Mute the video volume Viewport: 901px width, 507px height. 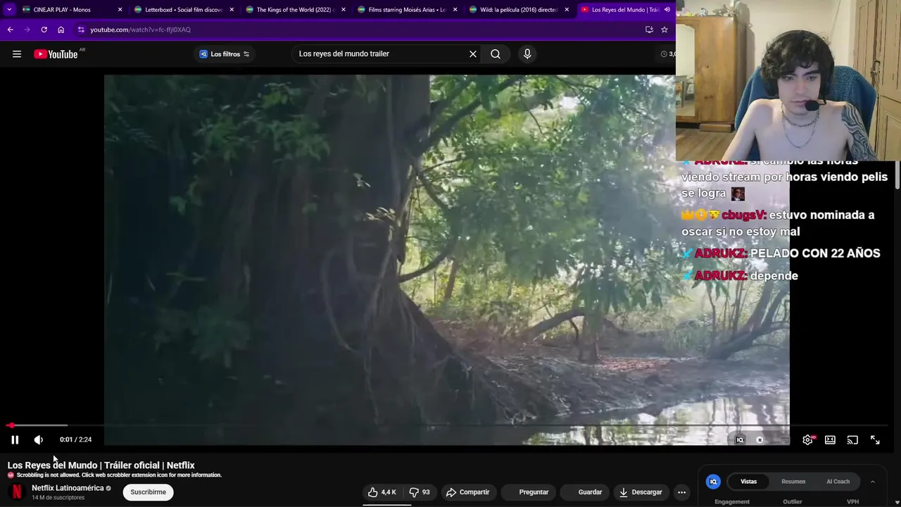tap(39, 439)
